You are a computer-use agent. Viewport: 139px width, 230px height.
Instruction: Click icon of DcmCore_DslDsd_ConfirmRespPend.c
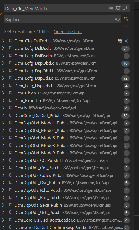[10, 227]
